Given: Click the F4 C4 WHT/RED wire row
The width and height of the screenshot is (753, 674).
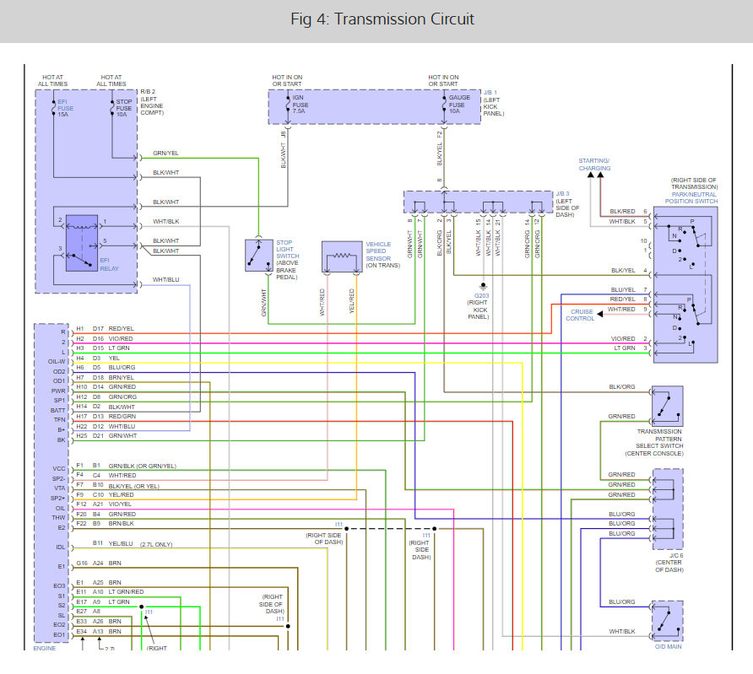Looking at the screenshot, I should [106, 476].
